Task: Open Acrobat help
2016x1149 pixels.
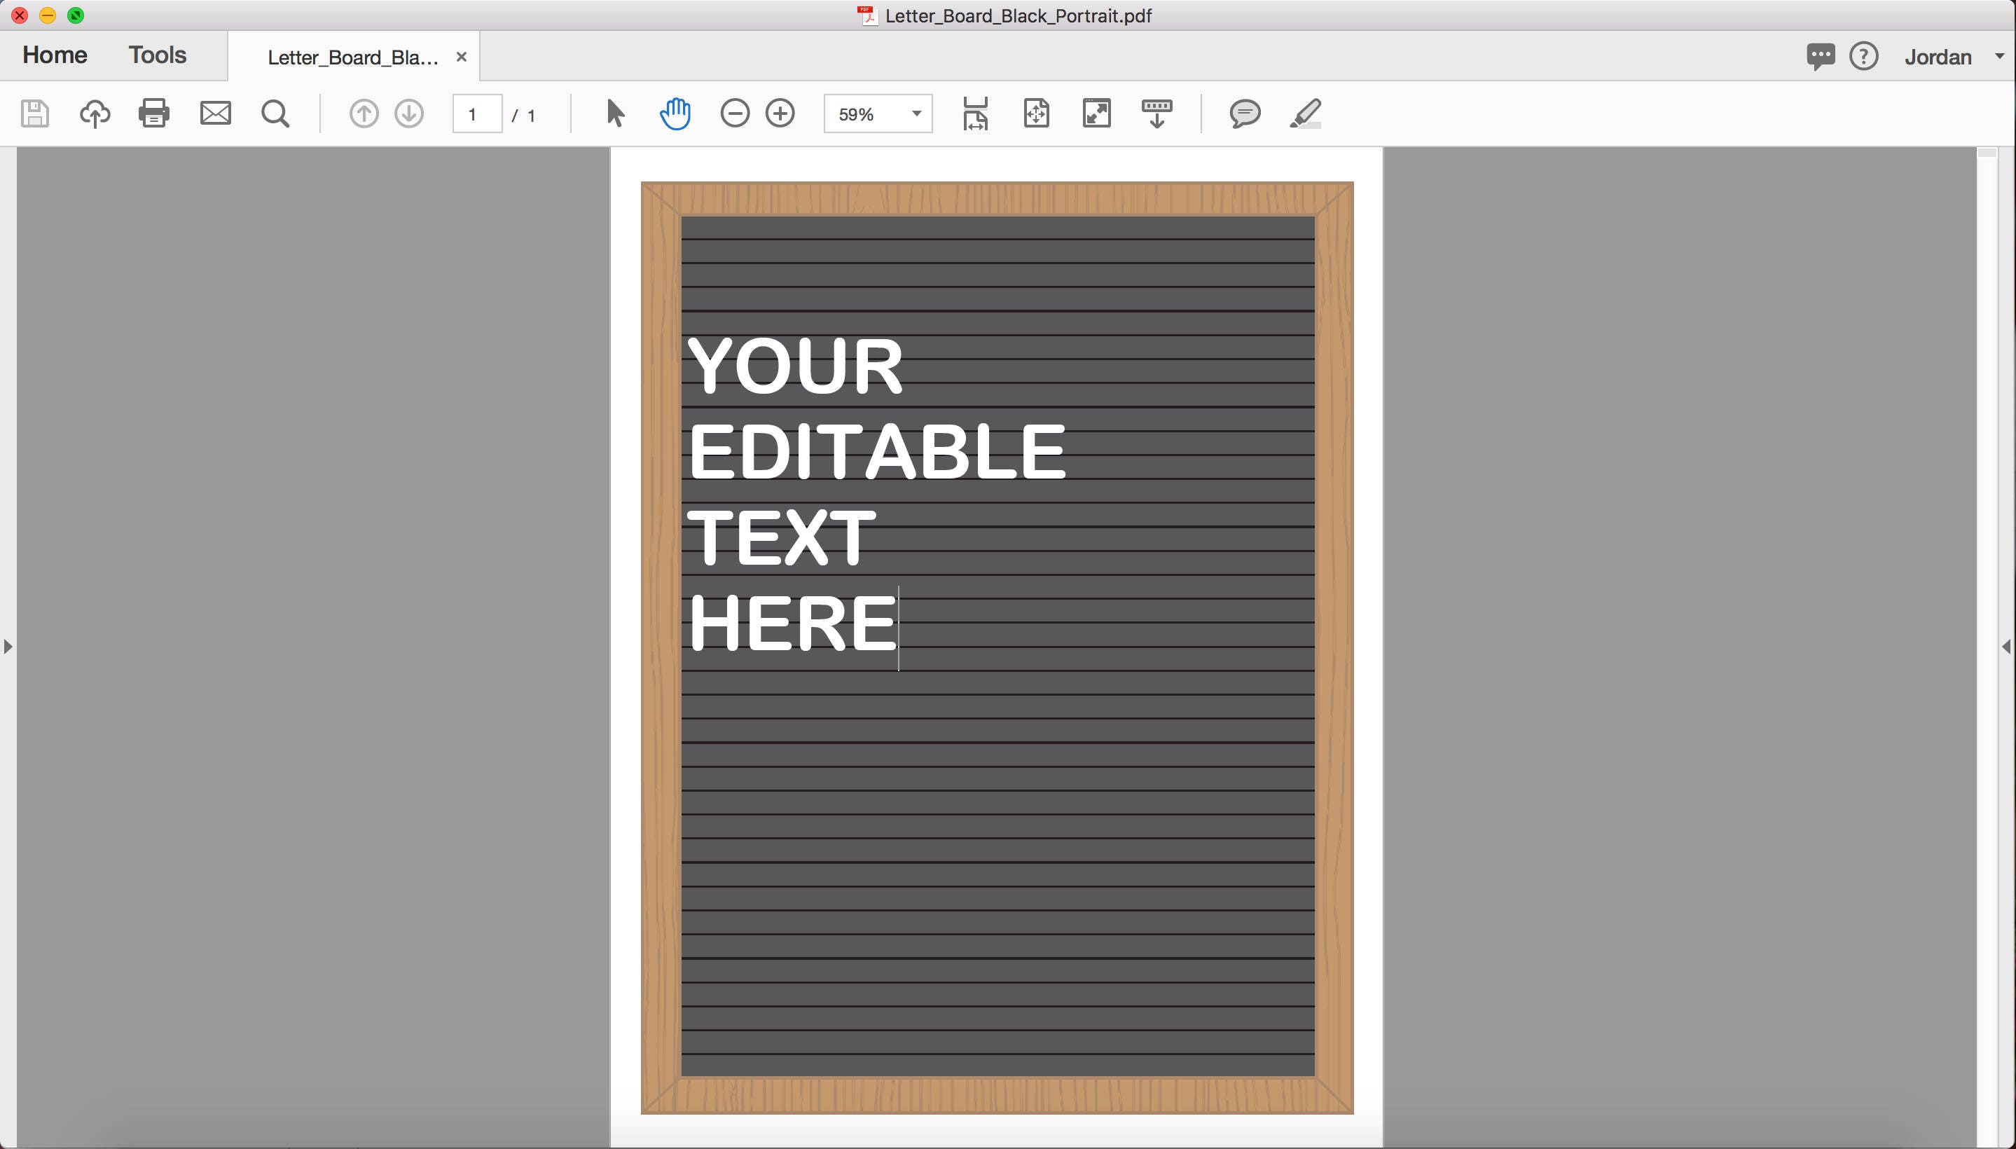Action: tap(1863, 56)
